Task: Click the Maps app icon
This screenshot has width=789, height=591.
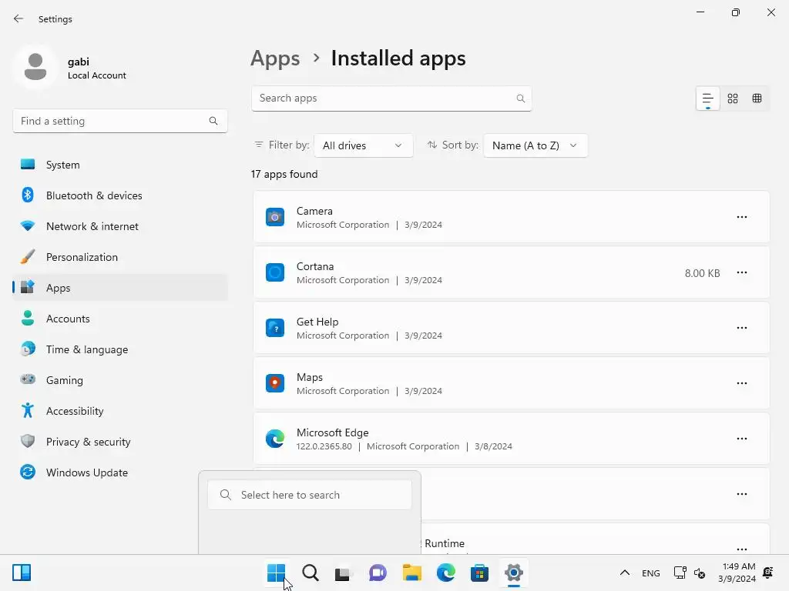Action: (x=275, y=383)
